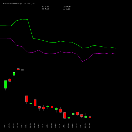Select the small green 04 Dec candle
Viewport: 132px width, 132px height.
coord(31,104)
